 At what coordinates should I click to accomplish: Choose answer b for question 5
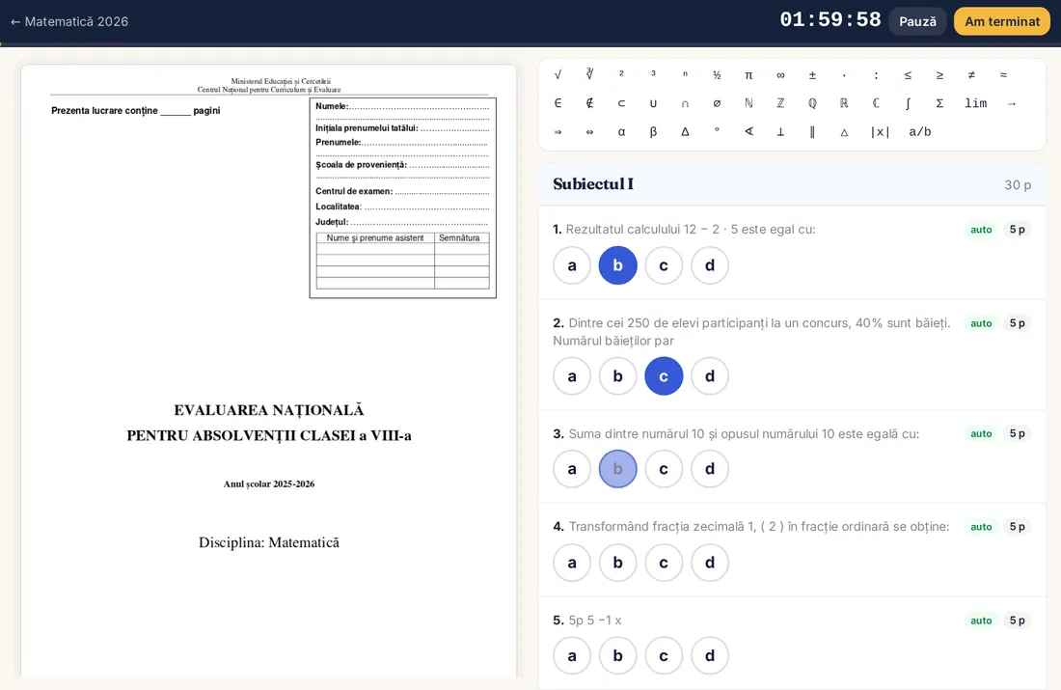click(x=617, y=655)
